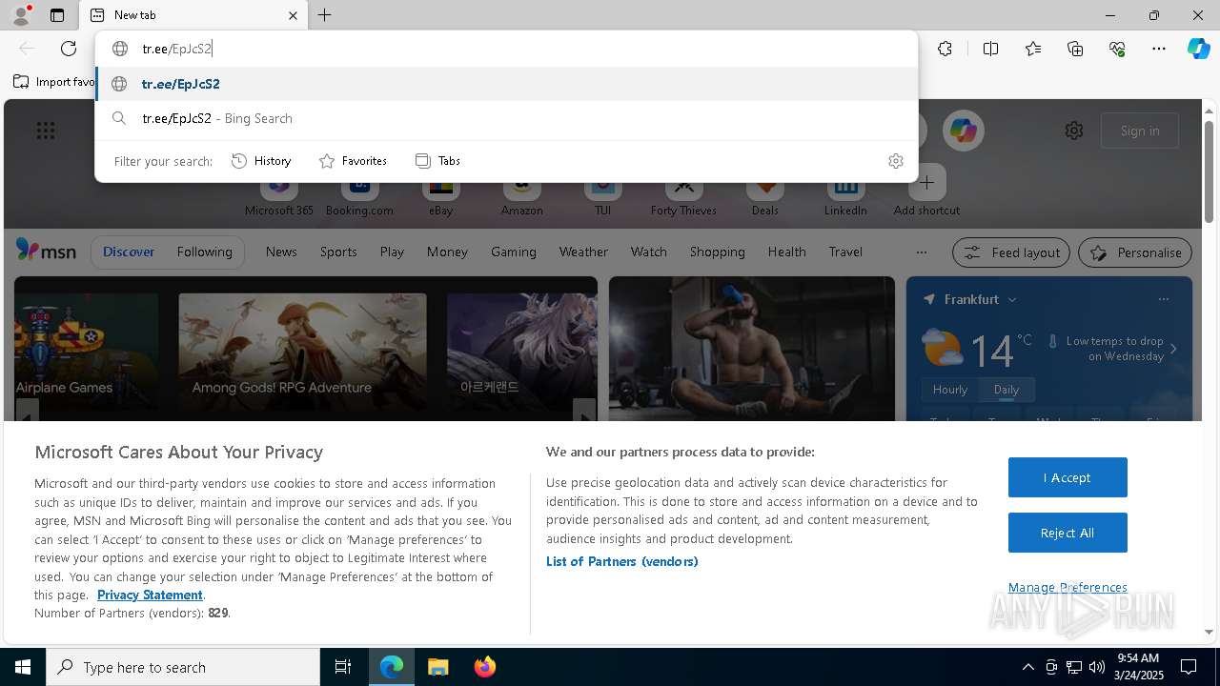The image size is (1220, 686).
Task: Open the Health category
Action: pos(786,252)
